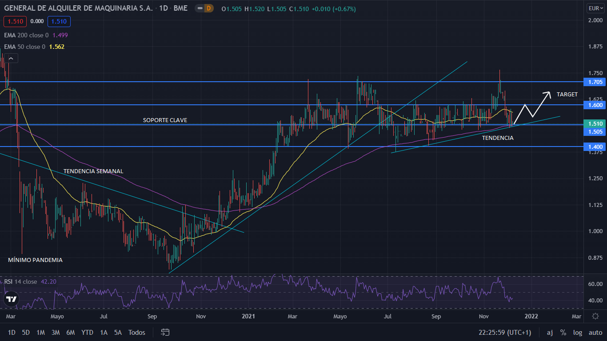Select the Todos date range
The height and width of the screenshot is (341, 607).
(136, 332)
